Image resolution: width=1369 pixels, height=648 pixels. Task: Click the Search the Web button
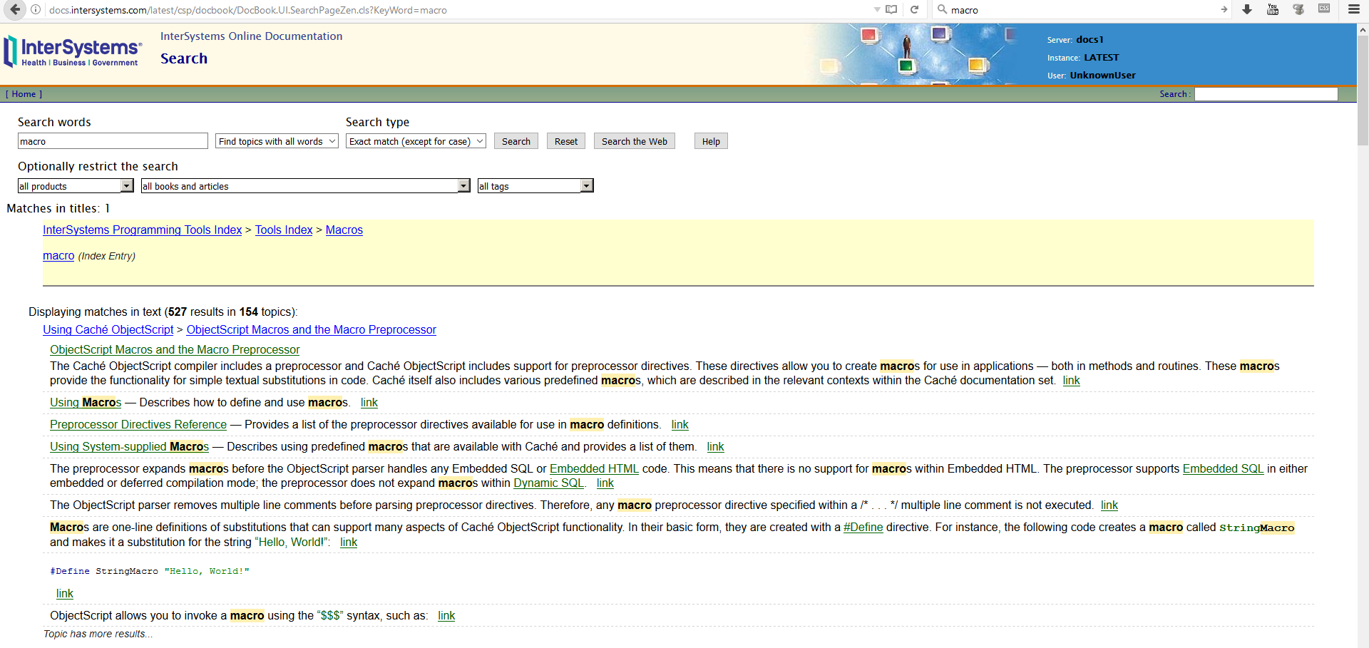[x=635, y=141]
